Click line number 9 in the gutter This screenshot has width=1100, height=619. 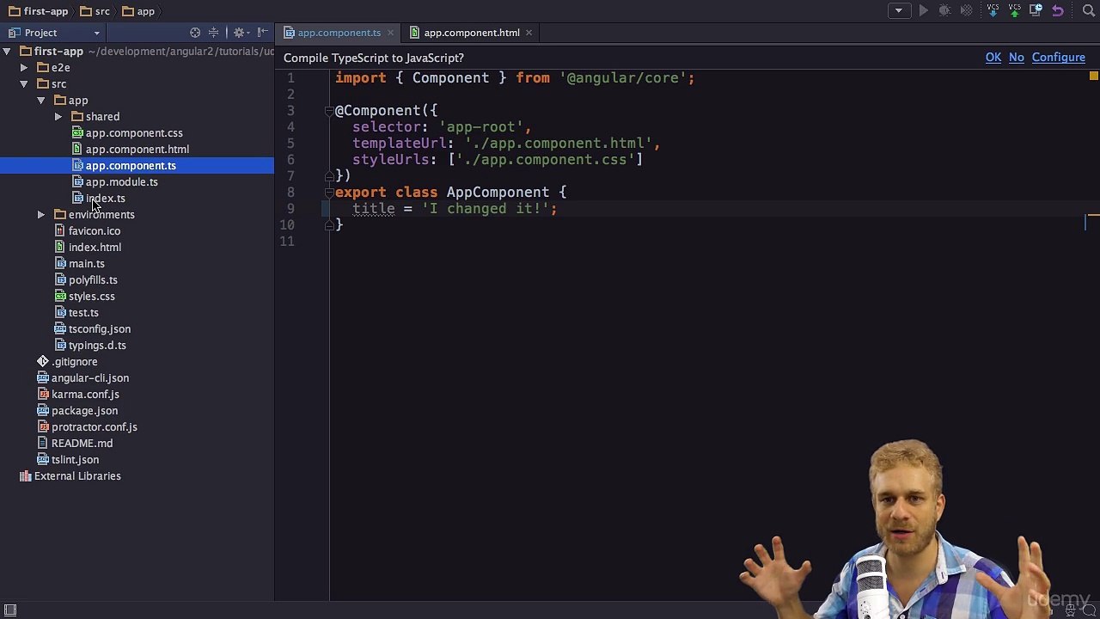tap(290, 209)
